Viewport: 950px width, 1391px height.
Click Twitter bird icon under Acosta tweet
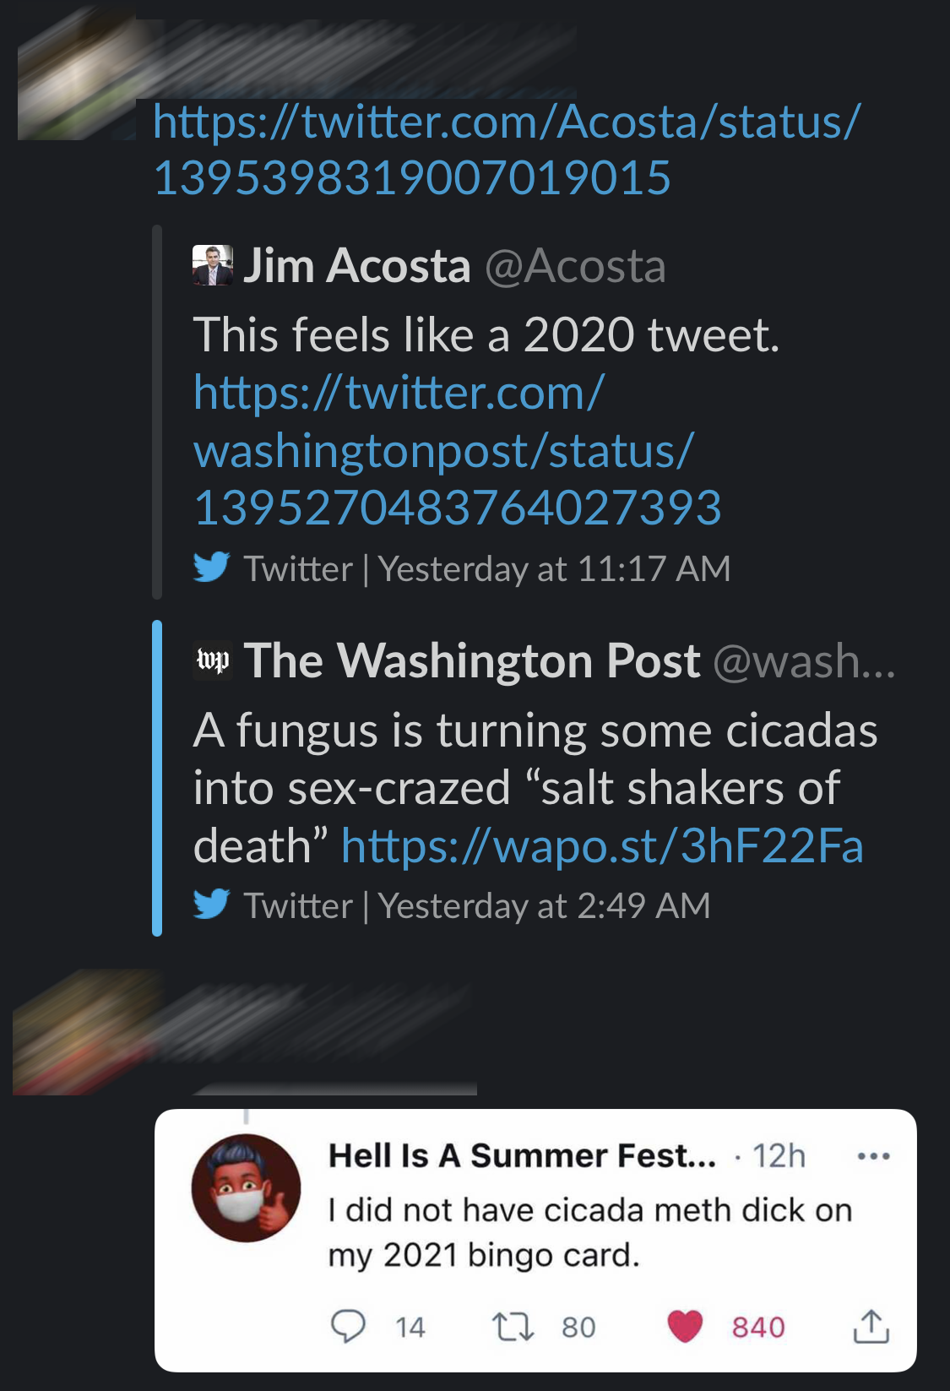pyautogui.click(x=211, y=567)
